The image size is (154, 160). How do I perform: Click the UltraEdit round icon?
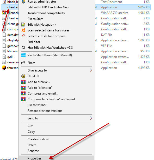pos(23,76)
